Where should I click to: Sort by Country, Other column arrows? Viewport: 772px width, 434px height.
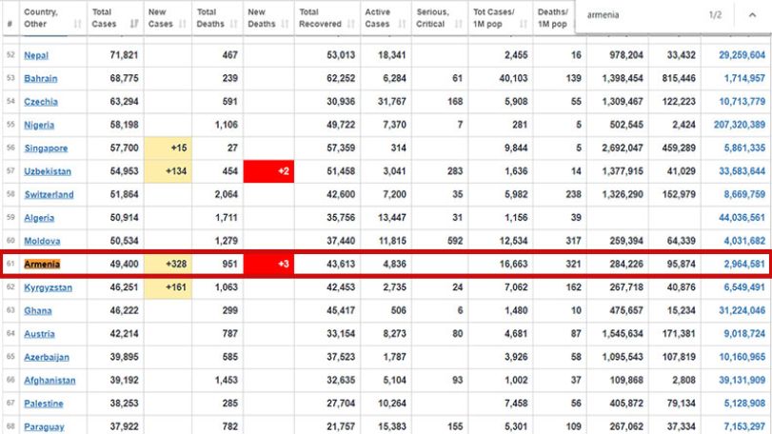click(x=77, y=24)
